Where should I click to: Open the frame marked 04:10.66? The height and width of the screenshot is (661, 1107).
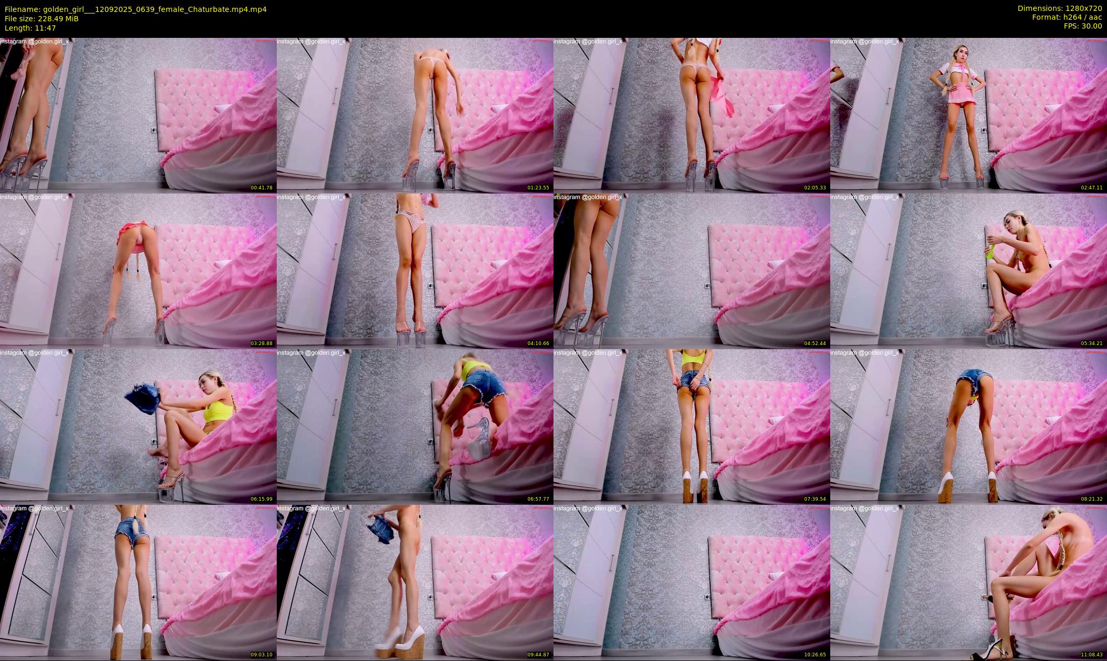tap(415, 271)
